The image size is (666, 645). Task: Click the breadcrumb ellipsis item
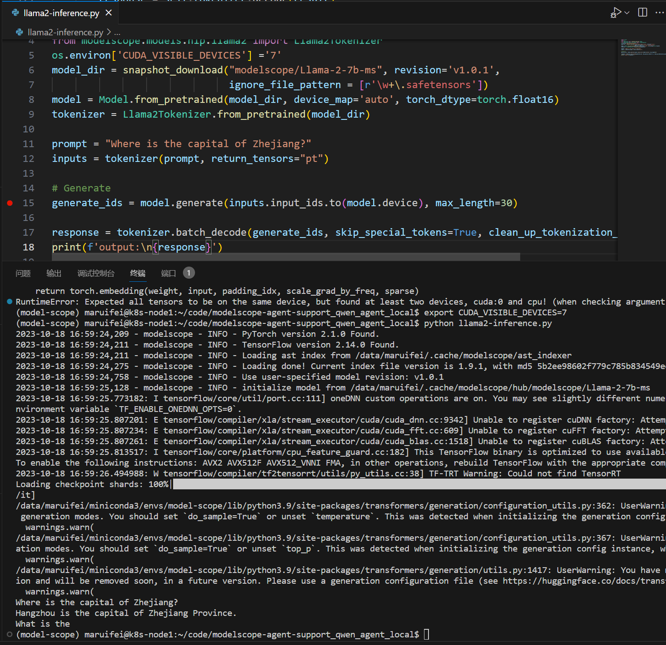(117, 32)
